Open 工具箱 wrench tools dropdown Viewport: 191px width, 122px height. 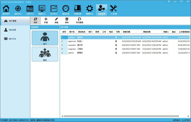114,10
